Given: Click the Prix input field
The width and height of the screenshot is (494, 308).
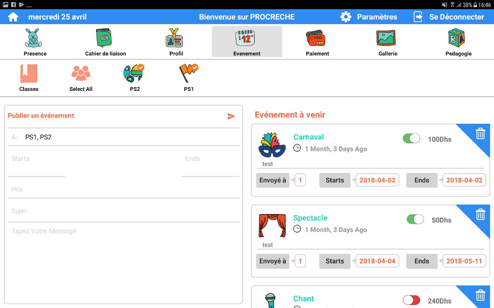Looking at the screenshot, I should click(x=123, y=189).
